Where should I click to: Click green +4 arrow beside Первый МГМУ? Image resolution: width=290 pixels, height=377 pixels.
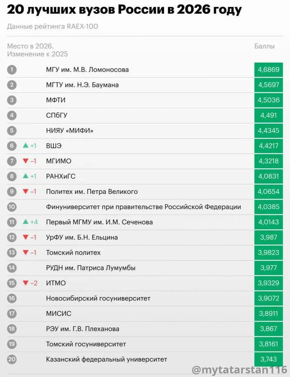point(26,222)
